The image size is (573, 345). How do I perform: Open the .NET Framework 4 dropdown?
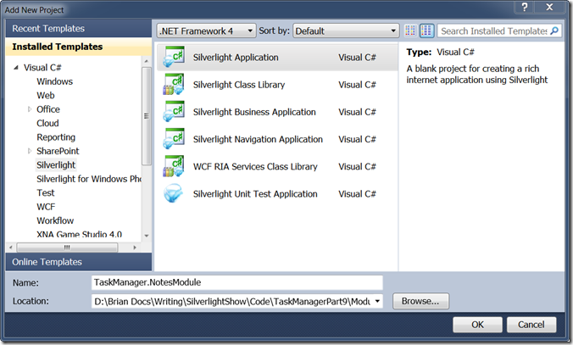[206, 31]
